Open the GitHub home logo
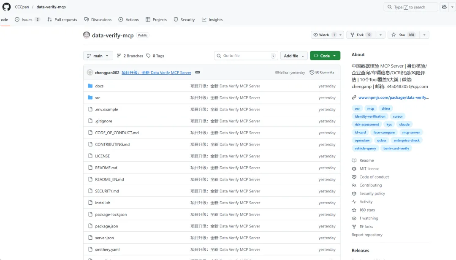This screenshot has width=456, height=260. pos(6,7)
